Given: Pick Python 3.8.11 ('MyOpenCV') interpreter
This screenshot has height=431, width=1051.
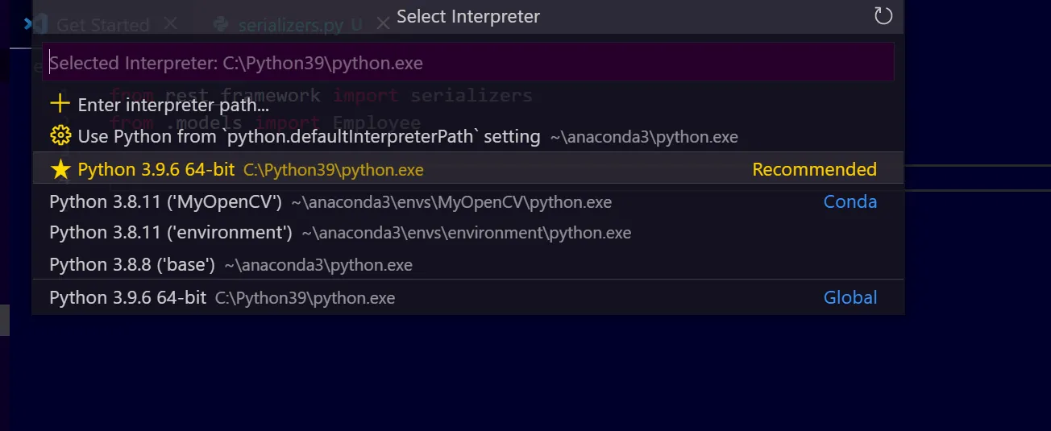Looking at the screenshot, I should click(165, 202).
